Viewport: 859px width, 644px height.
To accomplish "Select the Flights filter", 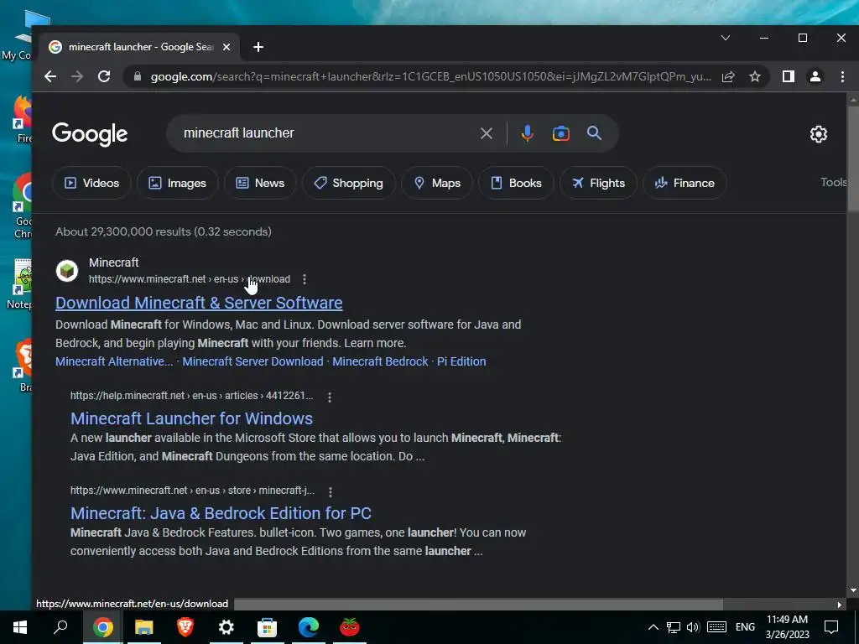I will [598, 183].
